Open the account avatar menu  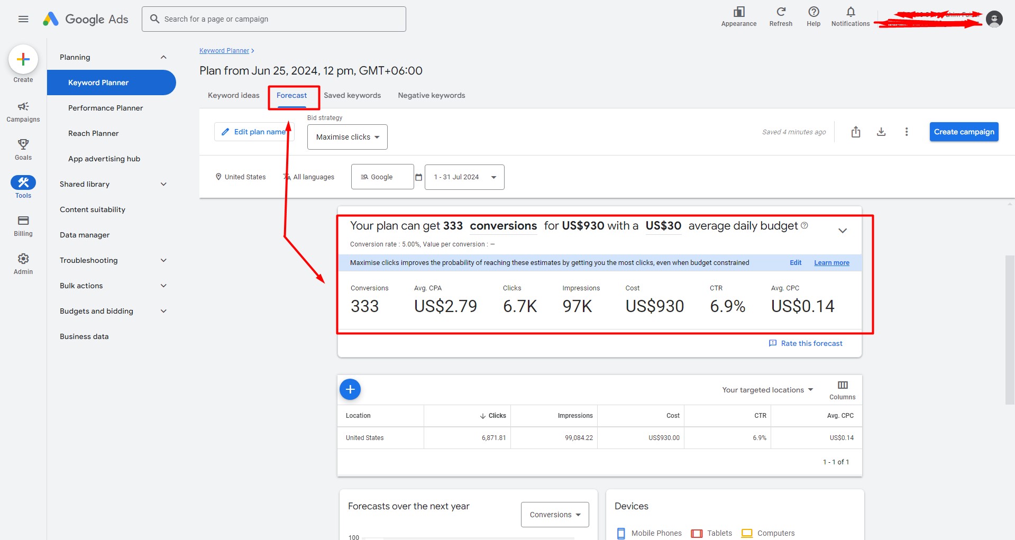coord(994,19)
